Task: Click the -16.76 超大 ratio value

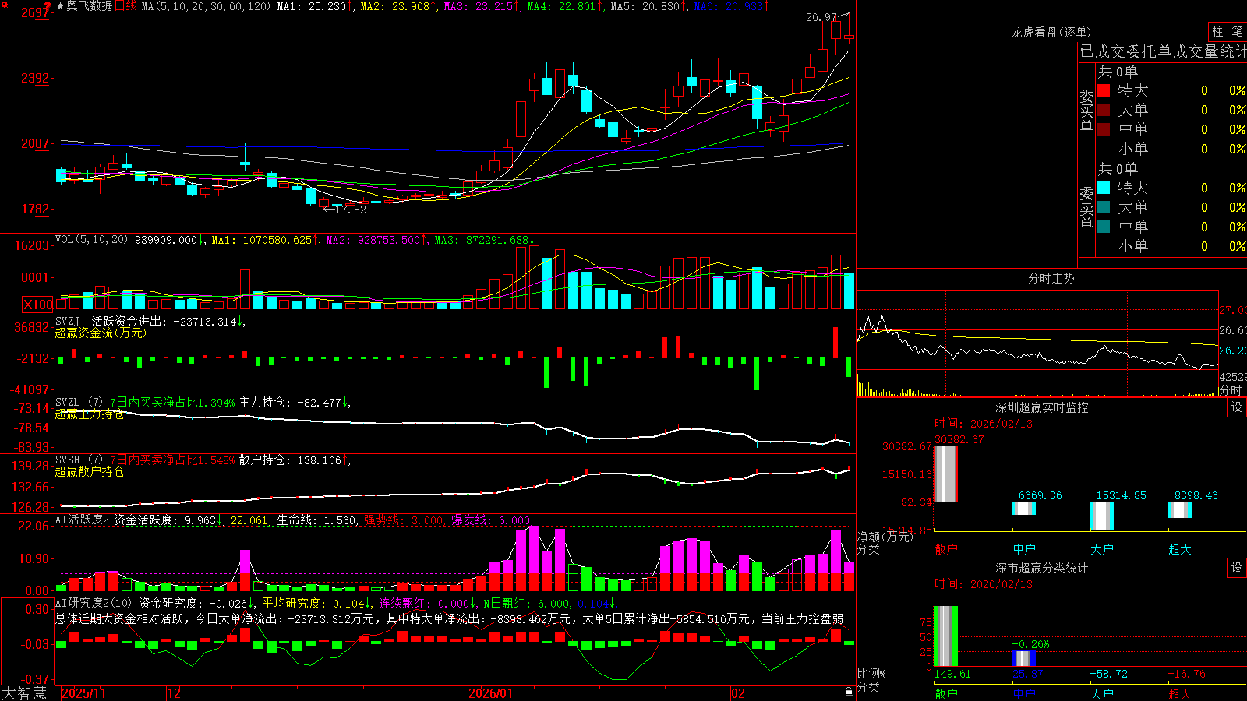Action: (1186, 674)
